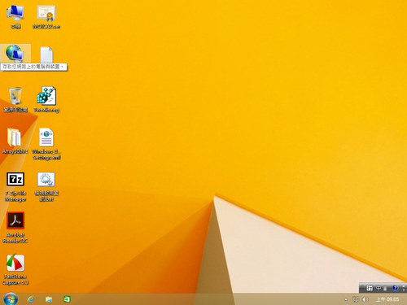Open the Start menu orb
Image resolution: width=407 pixels, height=305 pixels.
point(11,299)
